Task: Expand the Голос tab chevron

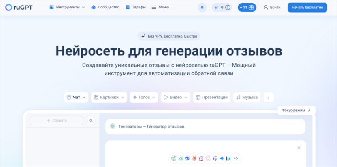Action: coord(154,98)
